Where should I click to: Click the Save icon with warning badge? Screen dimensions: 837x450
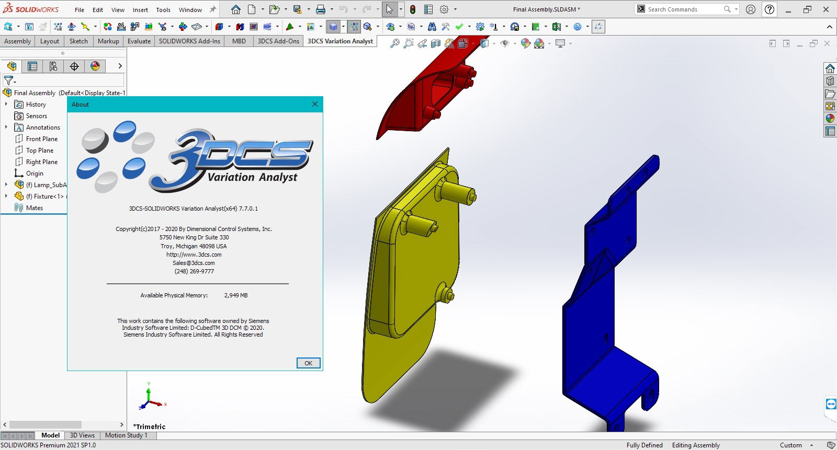297,9
